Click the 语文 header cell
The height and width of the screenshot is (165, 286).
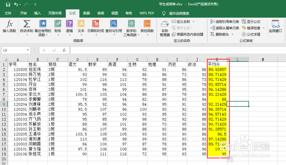click(x=78, y=64)
